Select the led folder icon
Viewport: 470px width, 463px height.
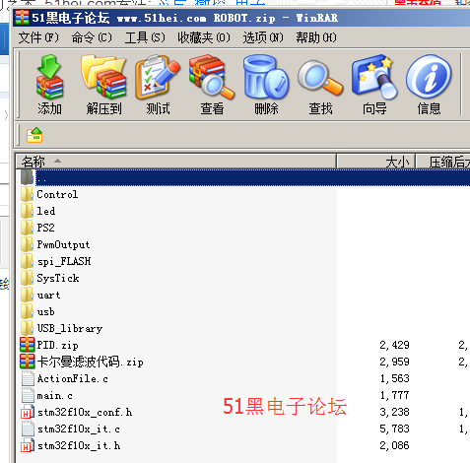point(27,211)
